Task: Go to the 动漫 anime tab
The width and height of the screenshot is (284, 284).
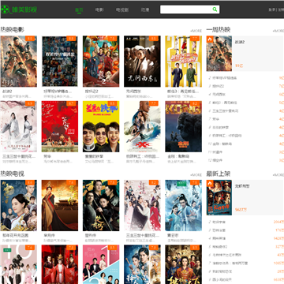Action: [145, 10]
